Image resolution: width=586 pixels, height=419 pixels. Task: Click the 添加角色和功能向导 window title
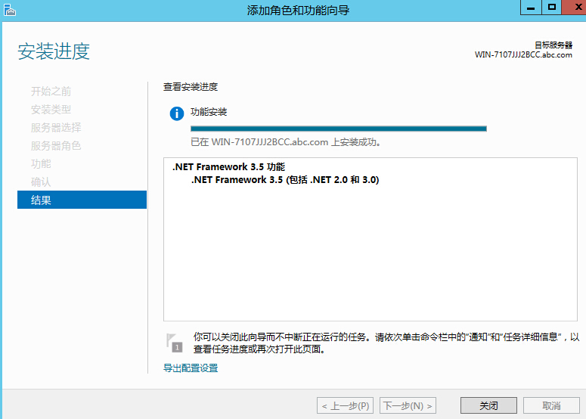tap(298, 10)
